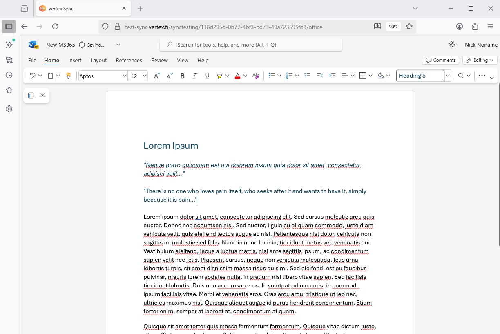The height and width of the screenshot is (334, 500).
Task: Toggle Underline formatting
Action: pos(207,76)
